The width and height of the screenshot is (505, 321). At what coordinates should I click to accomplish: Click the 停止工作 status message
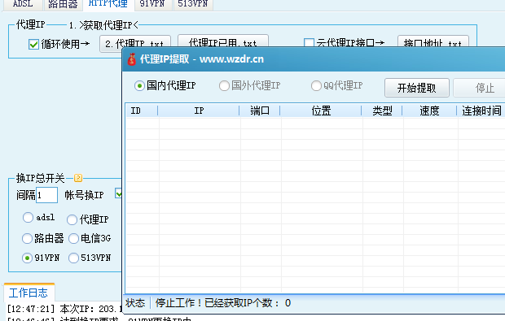point(223,303)
